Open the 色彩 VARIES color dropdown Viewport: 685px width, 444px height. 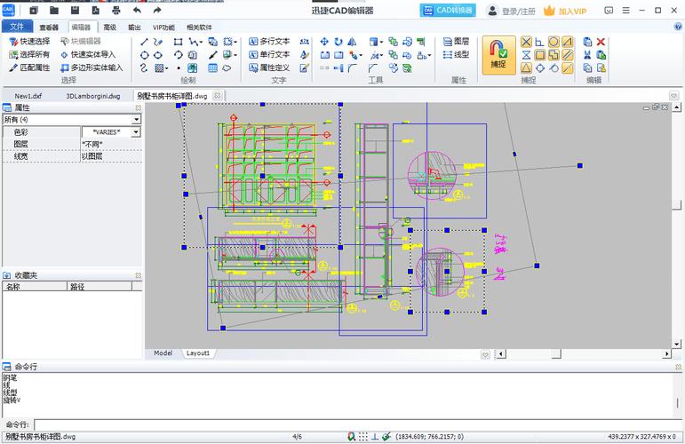[x=136, y=131]
